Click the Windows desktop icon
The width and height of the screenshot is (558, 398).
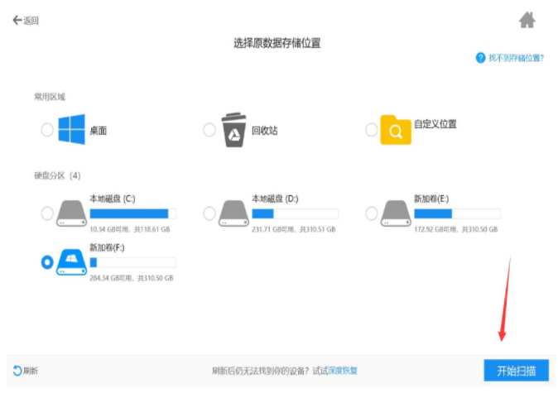point(71,130)
